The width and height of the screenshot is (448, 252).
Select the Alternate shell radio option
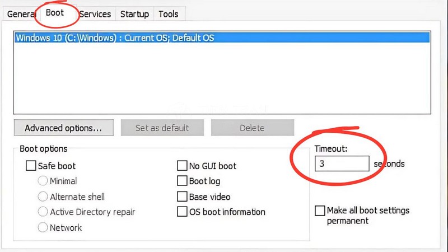[x=43, y=197]
